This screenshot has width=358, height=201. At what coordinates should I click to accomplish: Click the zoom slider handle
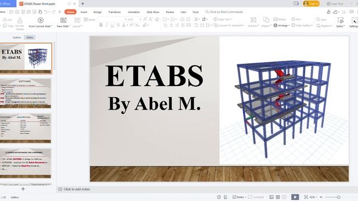pyautogui.click(x=338, y=197)
